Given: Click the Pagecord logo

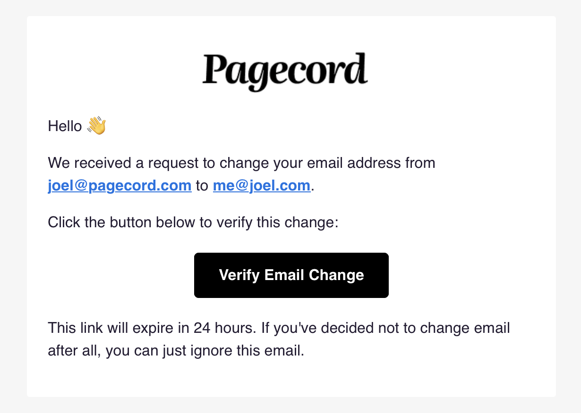Looking at the screenshot, I should pos(285,72).
